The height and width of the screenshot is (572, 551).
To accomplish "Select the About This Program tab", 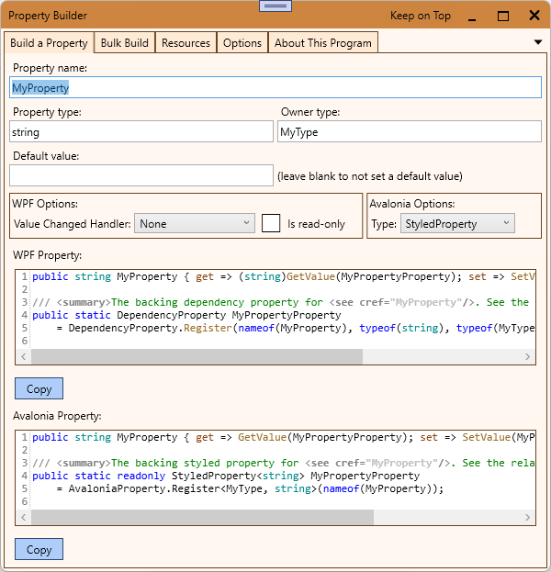I will pos(323,42).
